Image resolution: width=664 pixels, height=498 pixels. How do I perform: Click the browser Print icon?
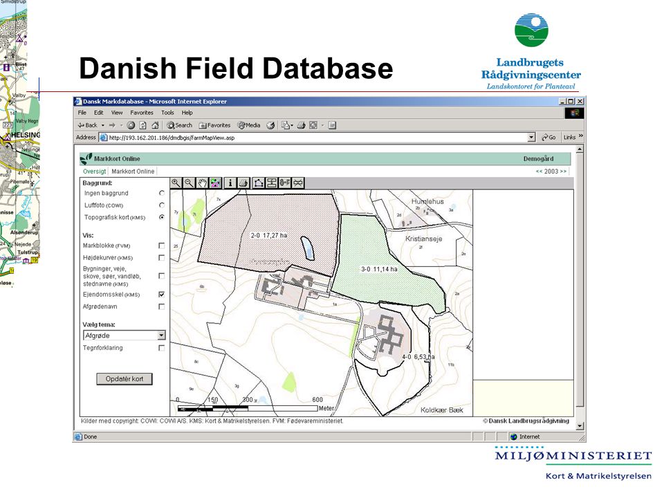click(x=301, y=125)
